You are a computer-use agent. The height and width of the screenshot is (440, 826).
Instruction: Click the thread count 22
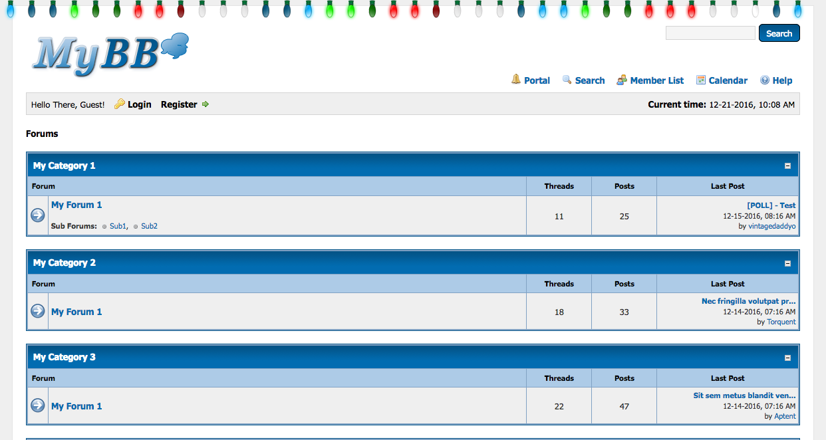point(559,406)
